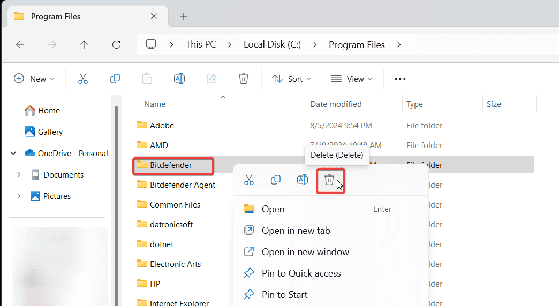
Task: Select Pictures in navigation pane
Action: point(51,196)
